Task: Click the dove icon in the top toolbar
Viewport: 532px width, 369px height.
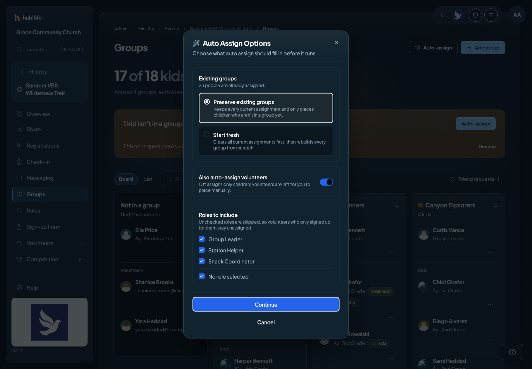Action: pyautogui.click(x=458, y=15)
